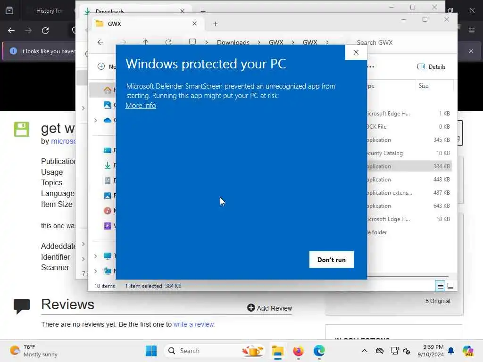The width and height of the screenshot is (483, 362).
Task: Open Music in the sidebar
Action: click(x=107, y=211)
